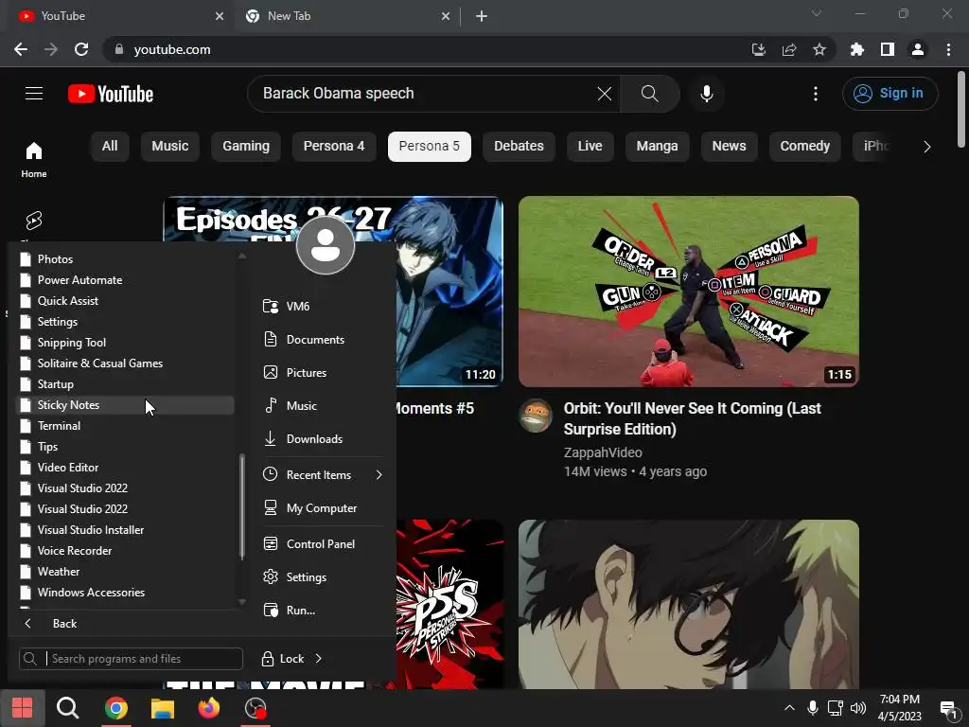
Task: Open My Computer from Start menu
Action: (x=322, y=508)
